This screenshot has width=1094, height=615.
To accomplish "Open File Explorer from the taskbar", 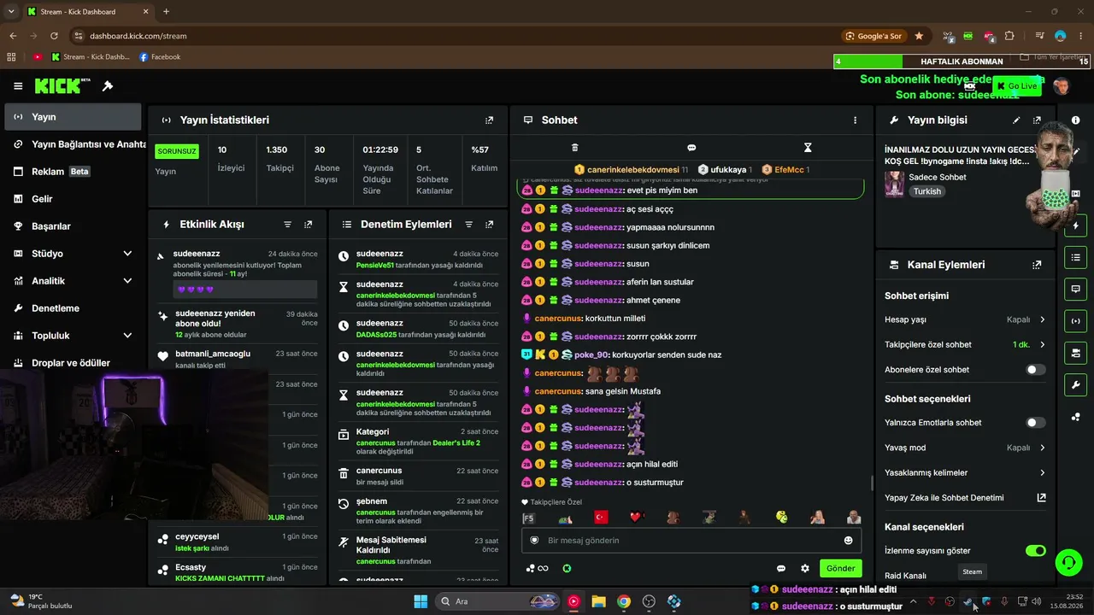I will pos(598,601).
